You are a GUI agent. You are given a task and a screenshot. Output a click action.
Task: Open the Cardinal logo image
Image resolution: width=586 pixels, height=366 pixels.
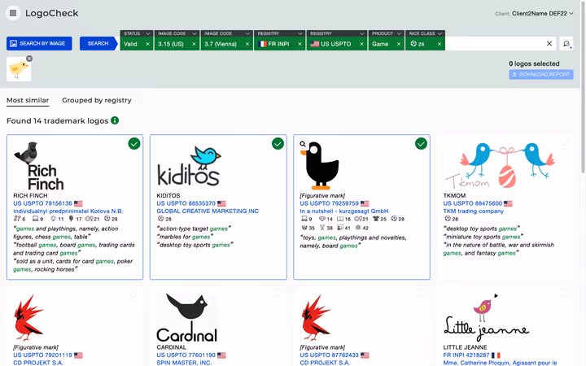(x=187, y=318)
